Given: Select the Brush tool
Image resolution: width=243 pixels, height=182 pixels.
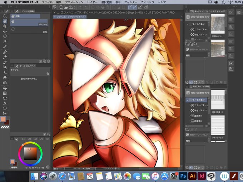Looking at the screenshot, I should coord(5,62).
